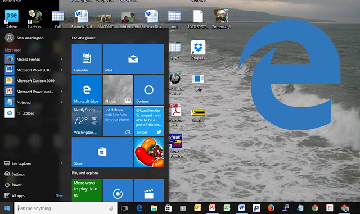Launch the Microsoft Edge tile
The image size is (360, 214).
click(x=87, y=90)
